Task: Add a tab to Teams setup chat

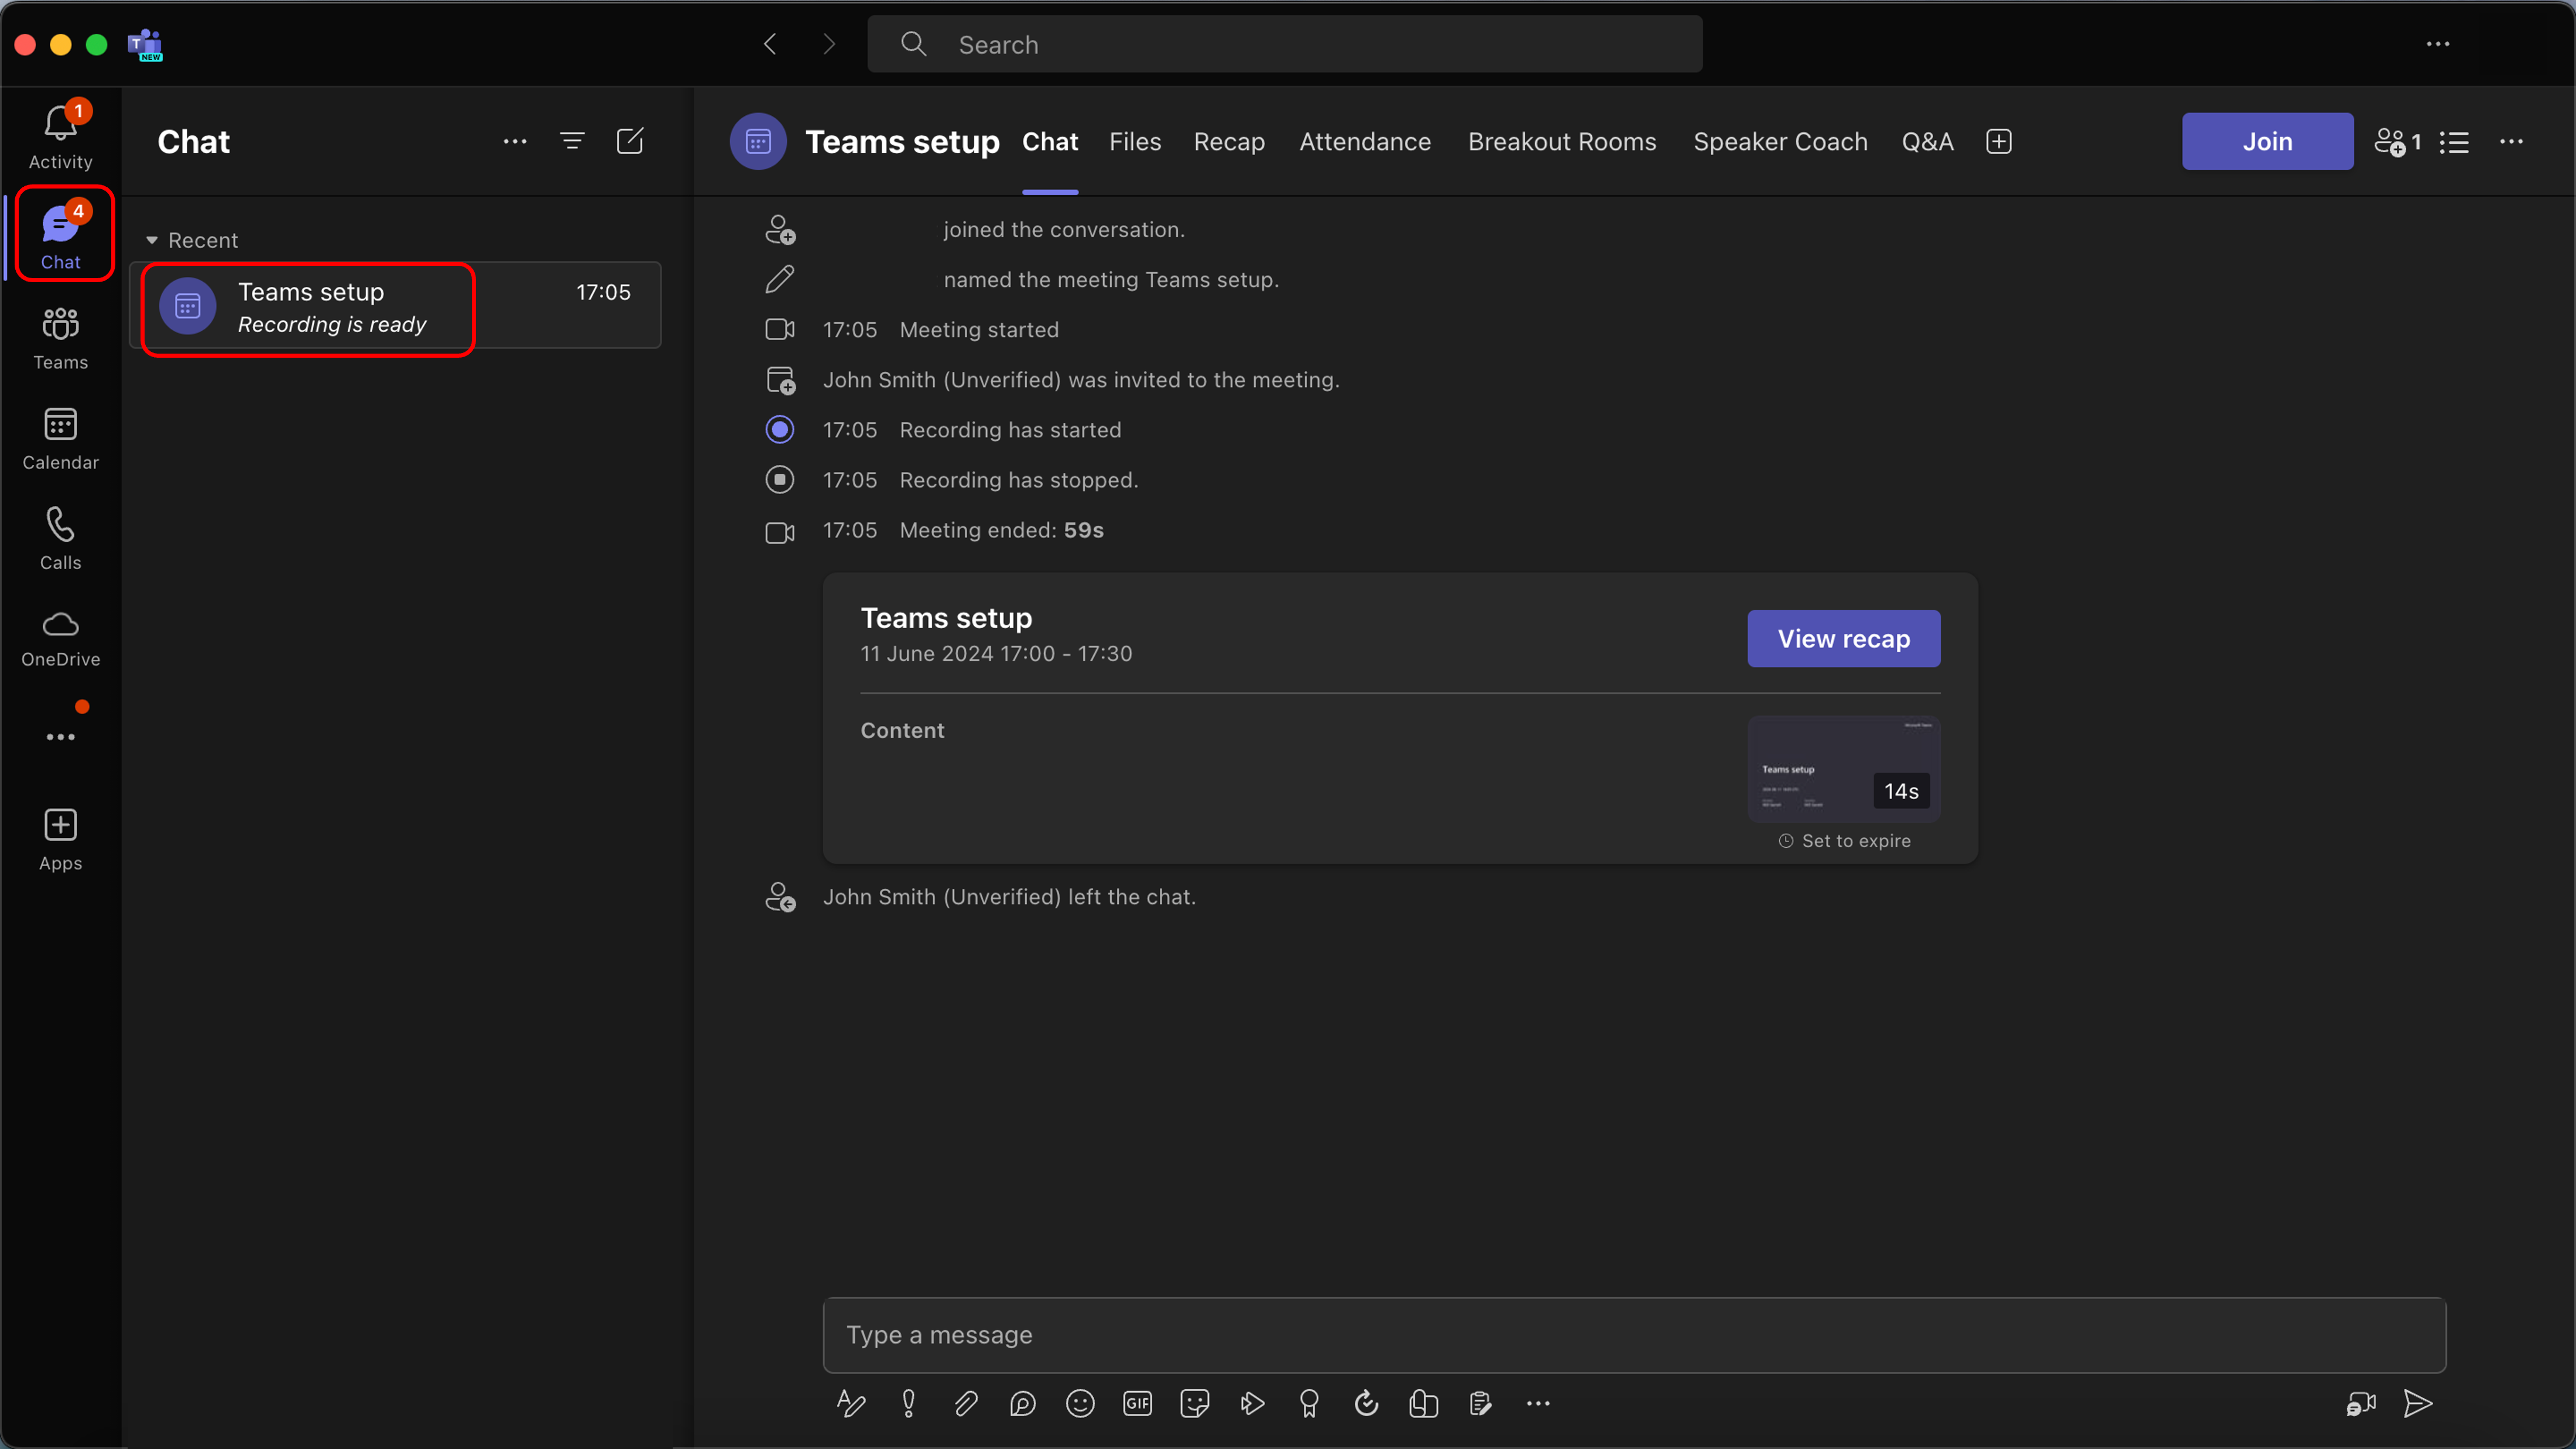Action: tap(1999, 141)
